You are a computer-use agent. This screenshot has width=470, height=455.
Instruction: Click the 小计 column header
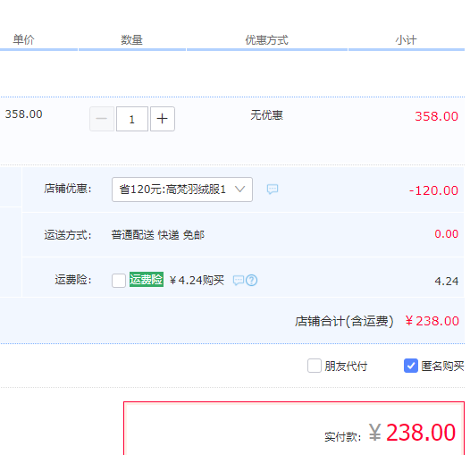tap(407, 40)
